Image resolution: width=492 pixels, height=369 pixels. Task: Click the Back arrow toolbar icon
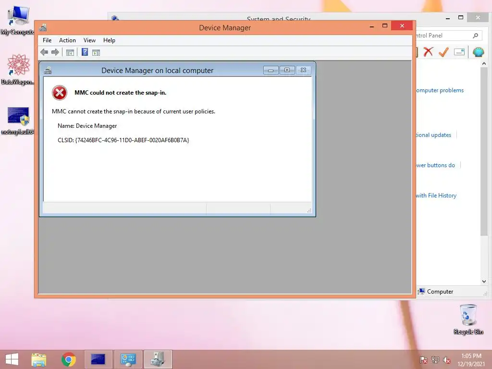(44, 52)
